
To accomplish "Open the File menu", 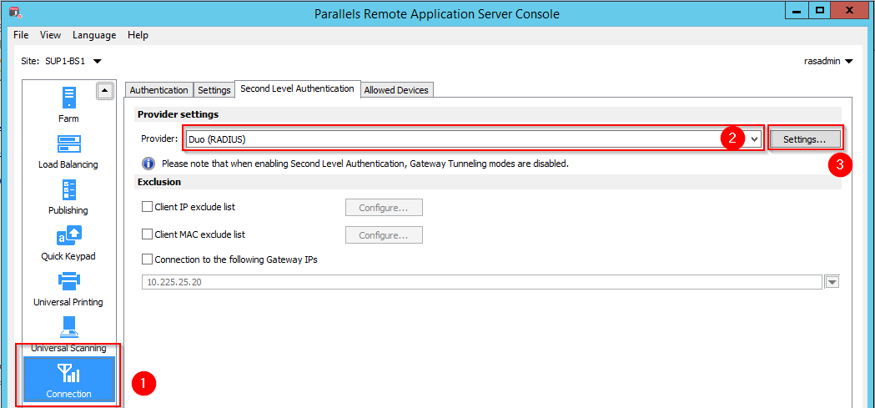I will [21, 34].
